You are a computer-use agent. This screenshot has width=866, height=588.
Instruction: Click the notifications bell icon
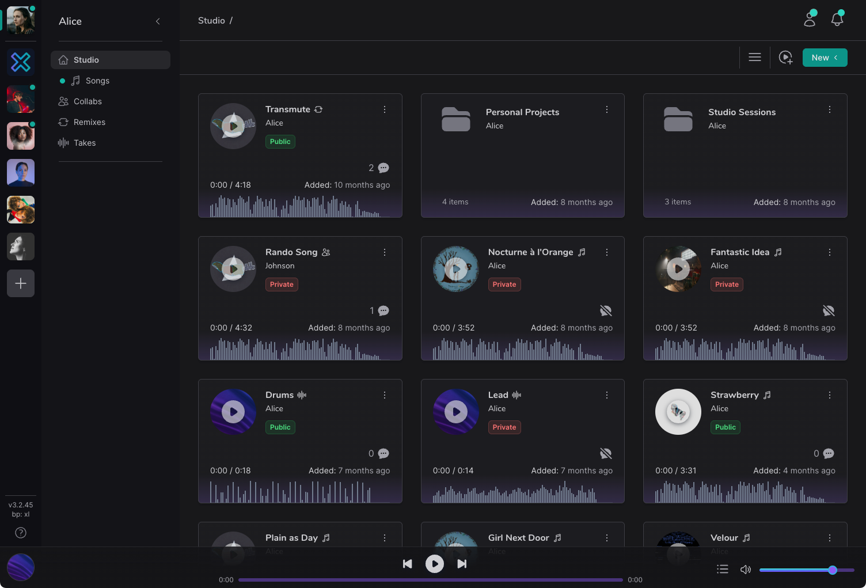(x=837, y=20)
